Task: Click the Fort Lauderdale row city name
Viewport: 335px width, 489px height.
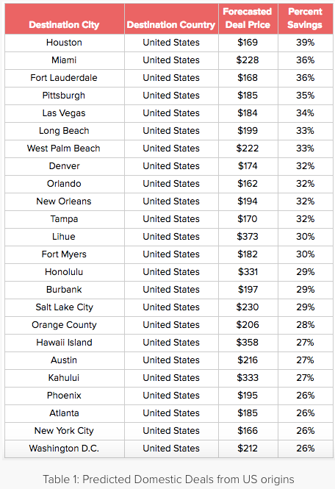Action: click(x=64, y=78)
